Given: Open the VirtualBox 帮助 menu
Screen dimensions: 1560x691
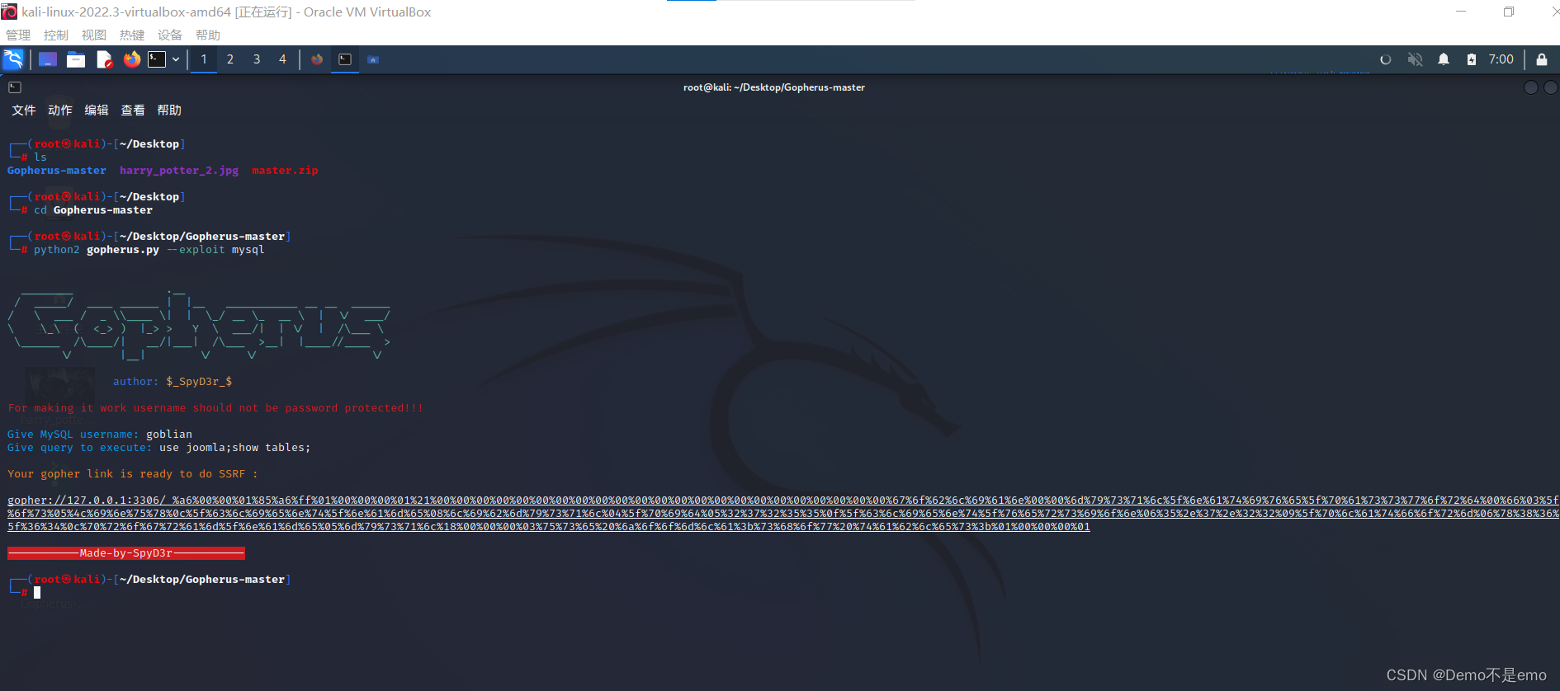Looking at the screenshot, I should [x=208, y=35].
